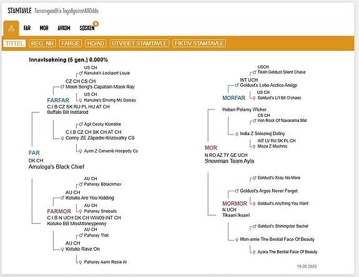Open the FIKTIV STAMTAVLE view
The width and height of the screenshot is (359, 277).
[x=199, y=43]
